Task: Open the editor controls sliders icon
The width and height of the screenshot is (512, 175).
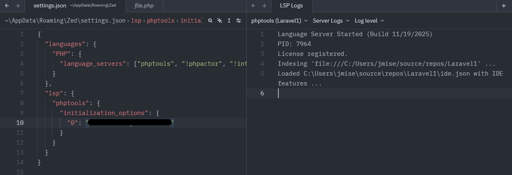Action: (239, 21)
